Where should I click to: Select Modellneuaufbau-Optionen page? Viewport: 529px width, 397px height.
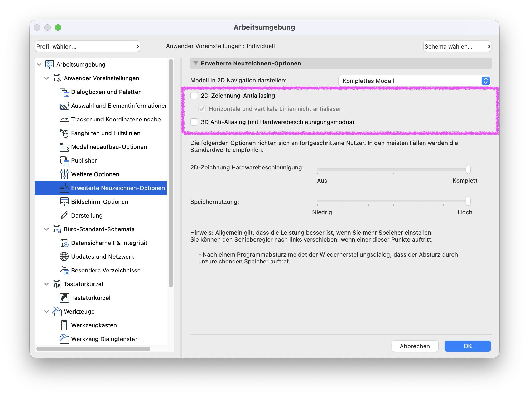[x=101, y=147]
